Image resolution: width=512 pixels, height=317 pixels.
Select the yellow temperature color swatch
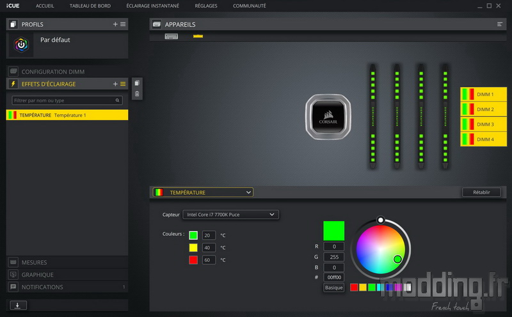[x=193, y=247]
